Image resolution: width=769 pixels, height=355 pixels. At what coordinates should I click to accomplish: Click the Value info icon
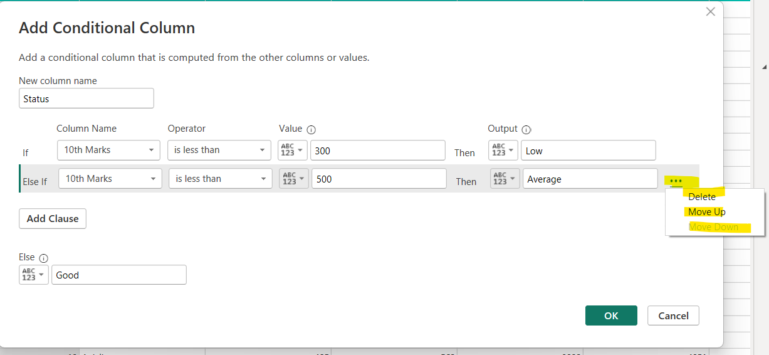point(311,129)
